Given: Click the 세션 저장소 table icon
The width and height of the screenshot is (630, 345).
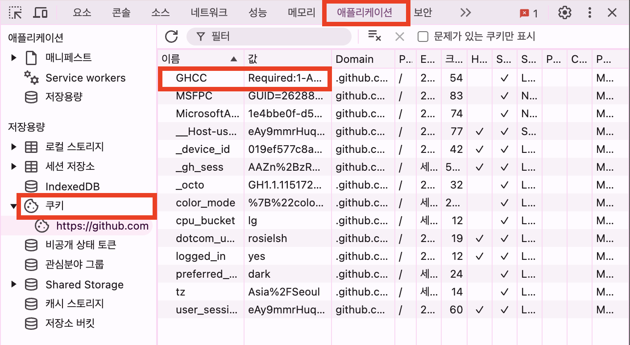Looking at the screenshot, I should tap(31, 167).
